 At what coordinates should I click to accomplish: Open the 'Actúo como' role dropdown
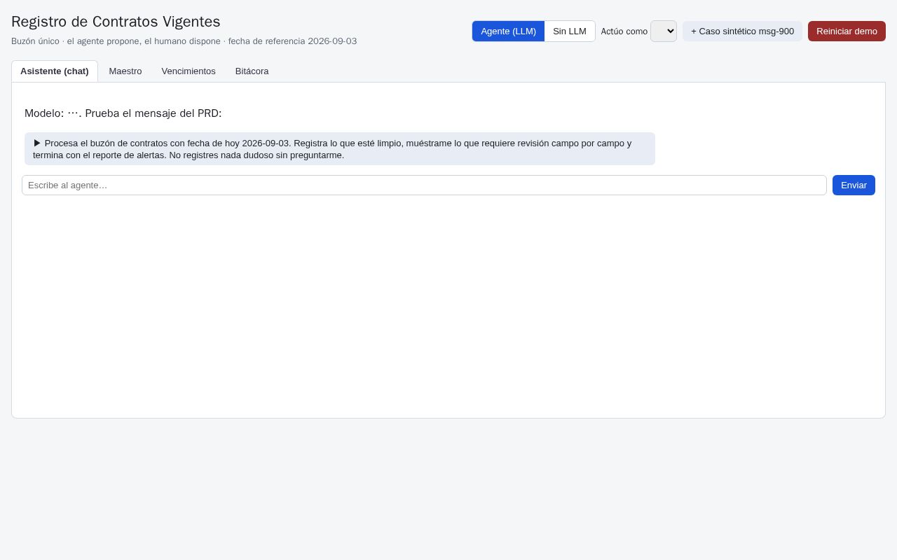click(663, 31)
